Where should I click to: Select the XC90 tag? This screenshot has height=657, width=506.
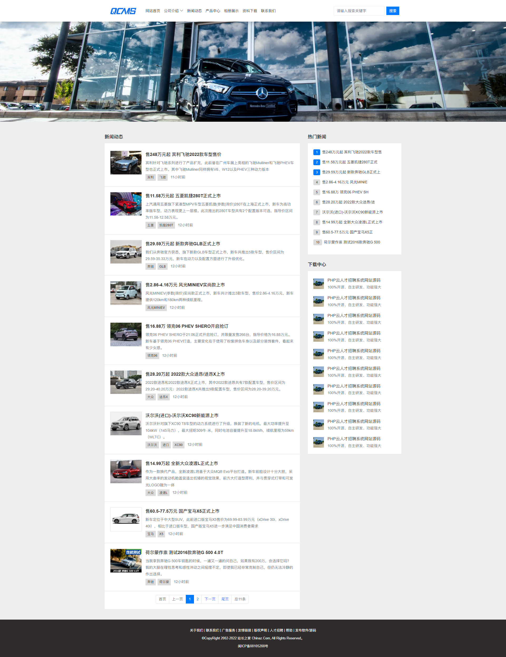[178, 445]
